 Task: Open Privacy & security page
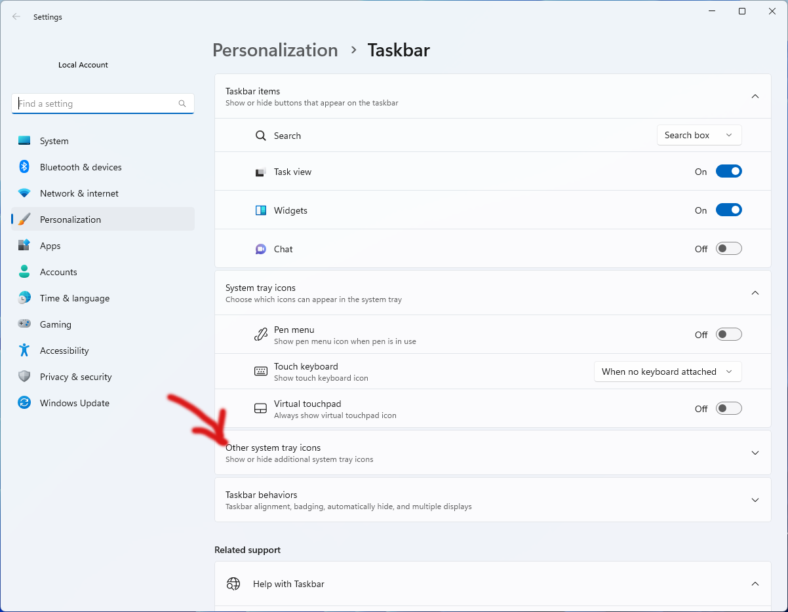click(x=103, y=377)
